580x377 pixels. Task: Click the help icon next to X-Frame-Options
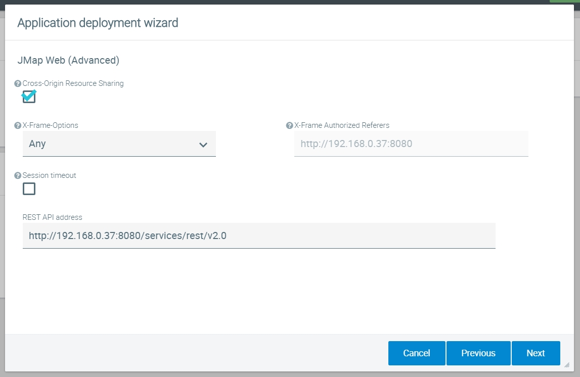click(x=18, y=126)
